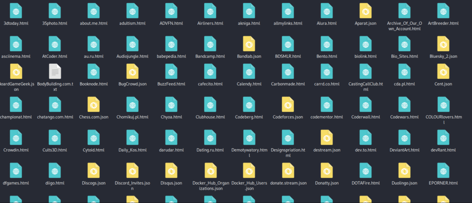Select the Docker_Hub_Users.json file icon
472x203 pixels.
click(x=249, y=170)
